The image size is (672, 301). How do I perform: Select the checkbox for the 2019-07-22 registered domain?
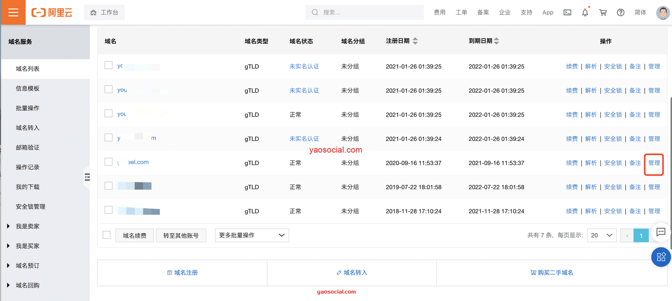click(108, 186)
